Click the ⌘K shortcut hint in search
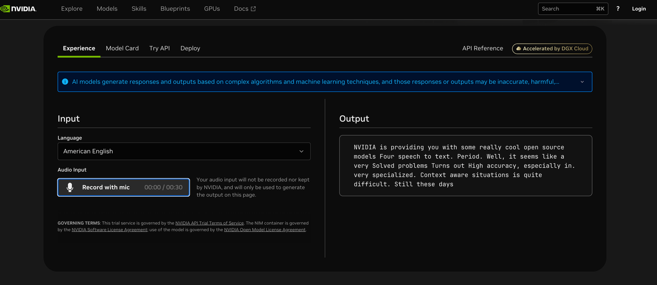Screen dimensions: 657x285 (x=600, y=8)
